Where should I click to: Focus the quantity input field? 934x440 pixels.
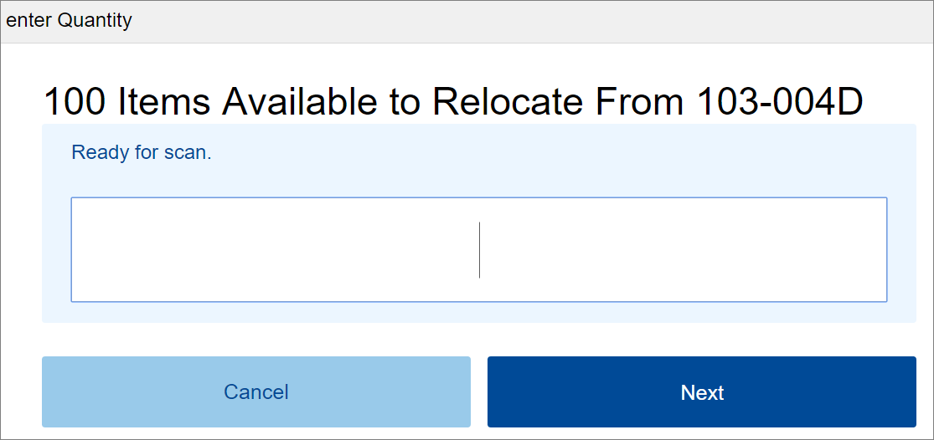479,250
